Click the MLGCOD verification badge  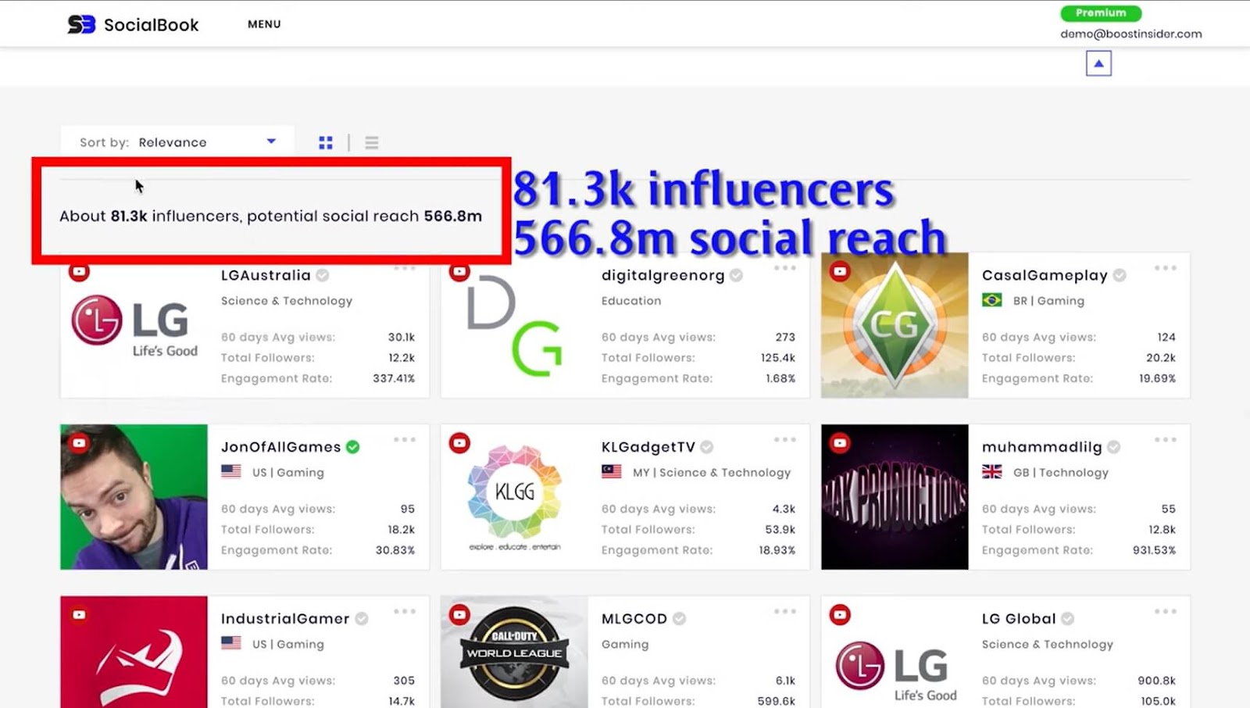pos(680,619)
